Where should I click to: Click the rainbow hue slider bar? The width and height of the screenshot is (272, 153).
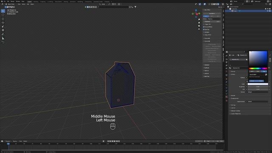258,68
